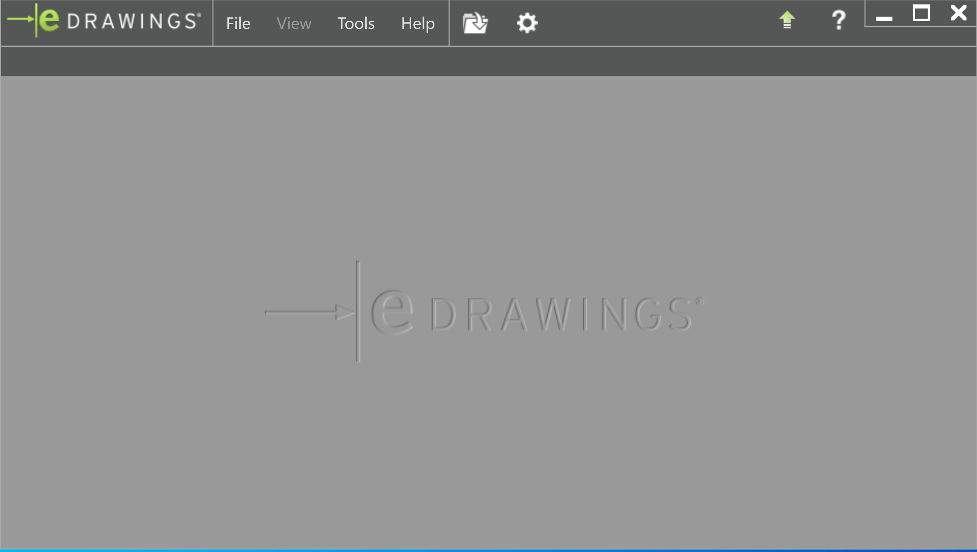Open Options via the gear icon
This screenshot has height=552, width=977.
(x=527, y=23)
